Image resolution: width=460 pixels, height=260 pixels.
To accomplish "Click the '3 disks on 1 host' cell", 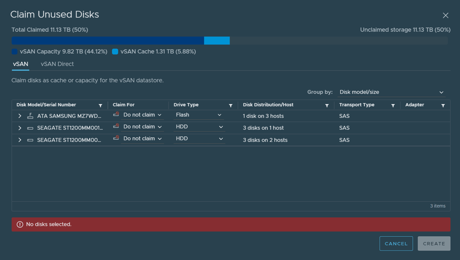I will pyautogui.click(x=263, y=128).
